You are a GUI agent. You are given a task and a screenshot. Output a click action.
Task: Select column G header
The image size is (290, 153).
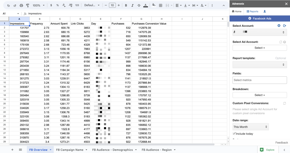[x=141, y=19]
